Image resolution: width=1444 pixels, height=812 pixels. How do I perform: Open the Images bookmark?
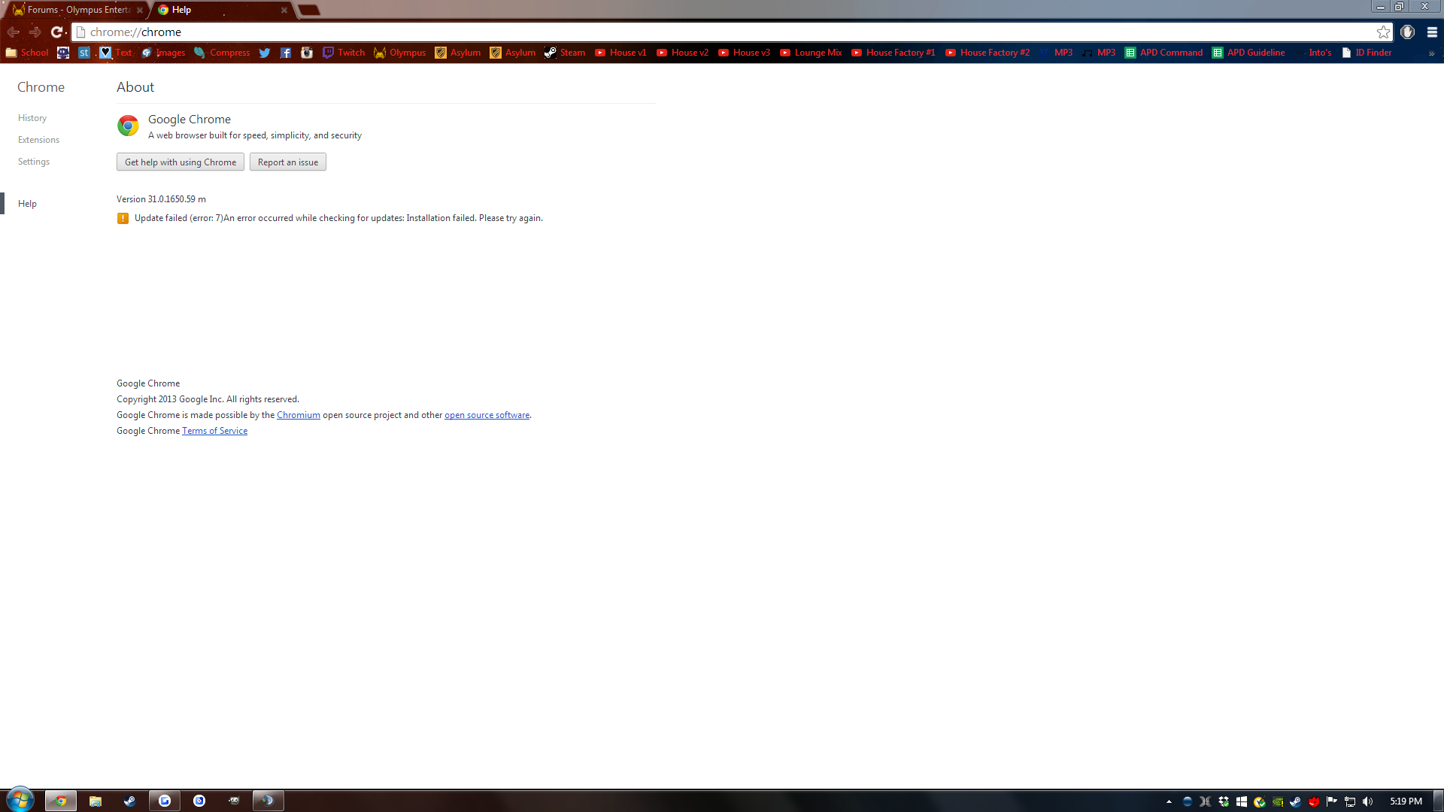click(163, 53)
